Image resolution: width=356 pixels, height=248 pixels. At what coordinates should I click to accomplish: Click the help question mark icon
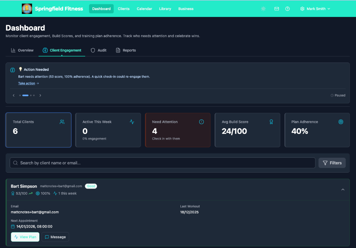(287, 9)
